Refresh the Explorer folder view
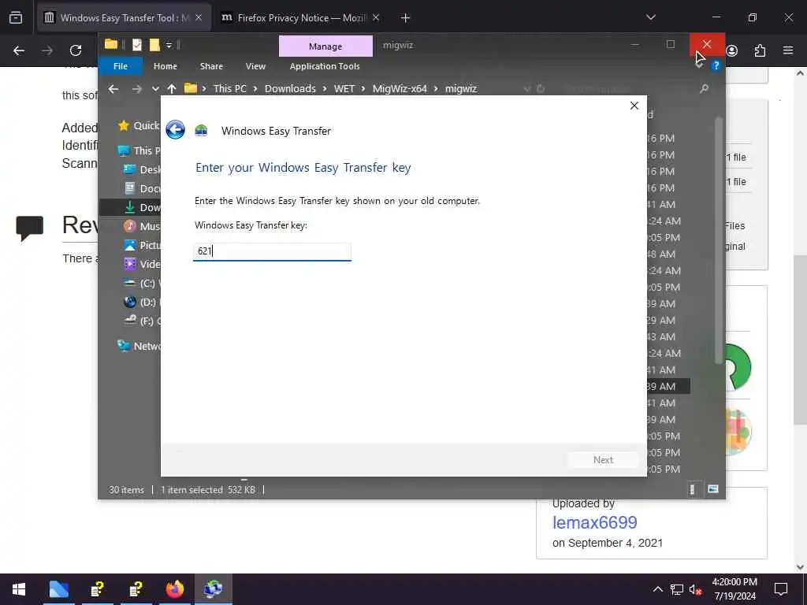The image size is (807, 605). pos(541,89)
